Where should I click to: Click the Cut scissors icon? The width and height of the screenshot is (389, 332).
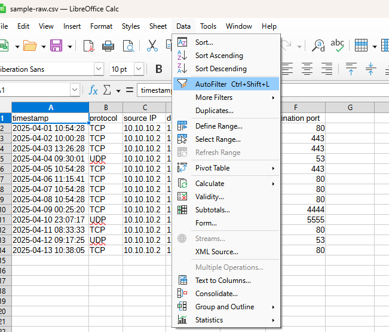pyautogui.click(x=152, y=46)
